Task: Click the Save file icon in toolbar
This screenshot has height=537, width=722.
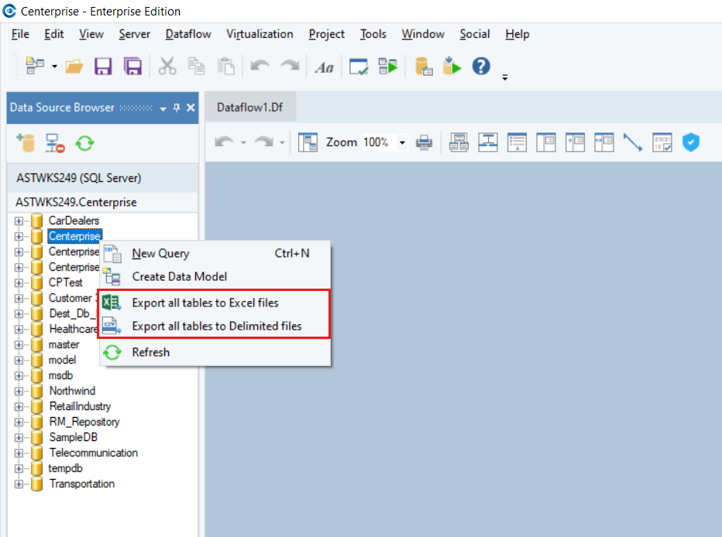Action: click(104, 67)
